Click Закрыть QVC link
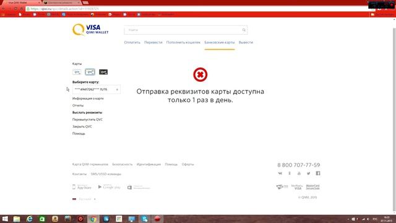396x223 pixels. point(82,126)
